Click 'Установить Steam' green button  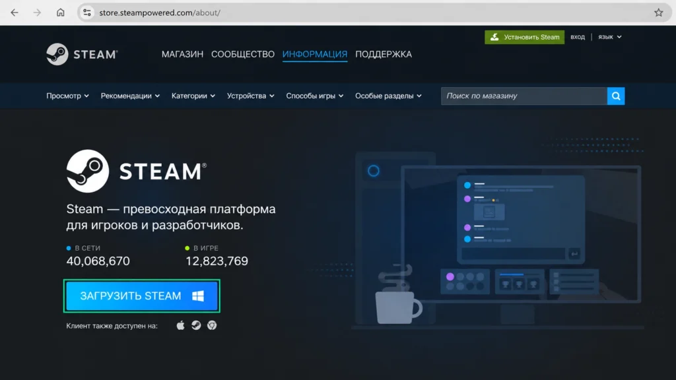click(524, 37)
